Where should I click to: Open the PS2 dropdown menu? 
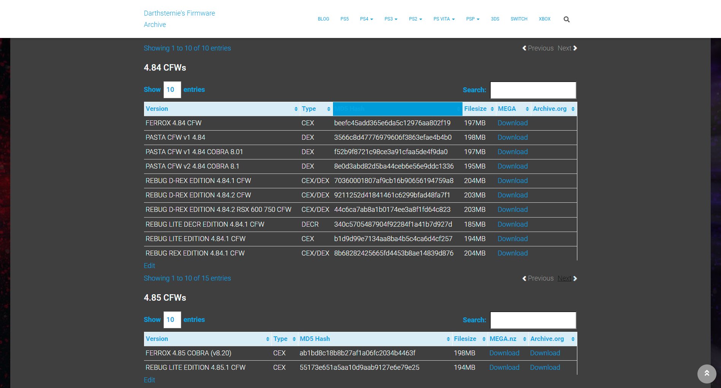point(415,19)
